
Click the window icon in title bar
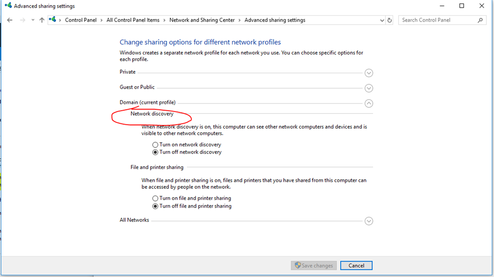[x=8, y=6]
